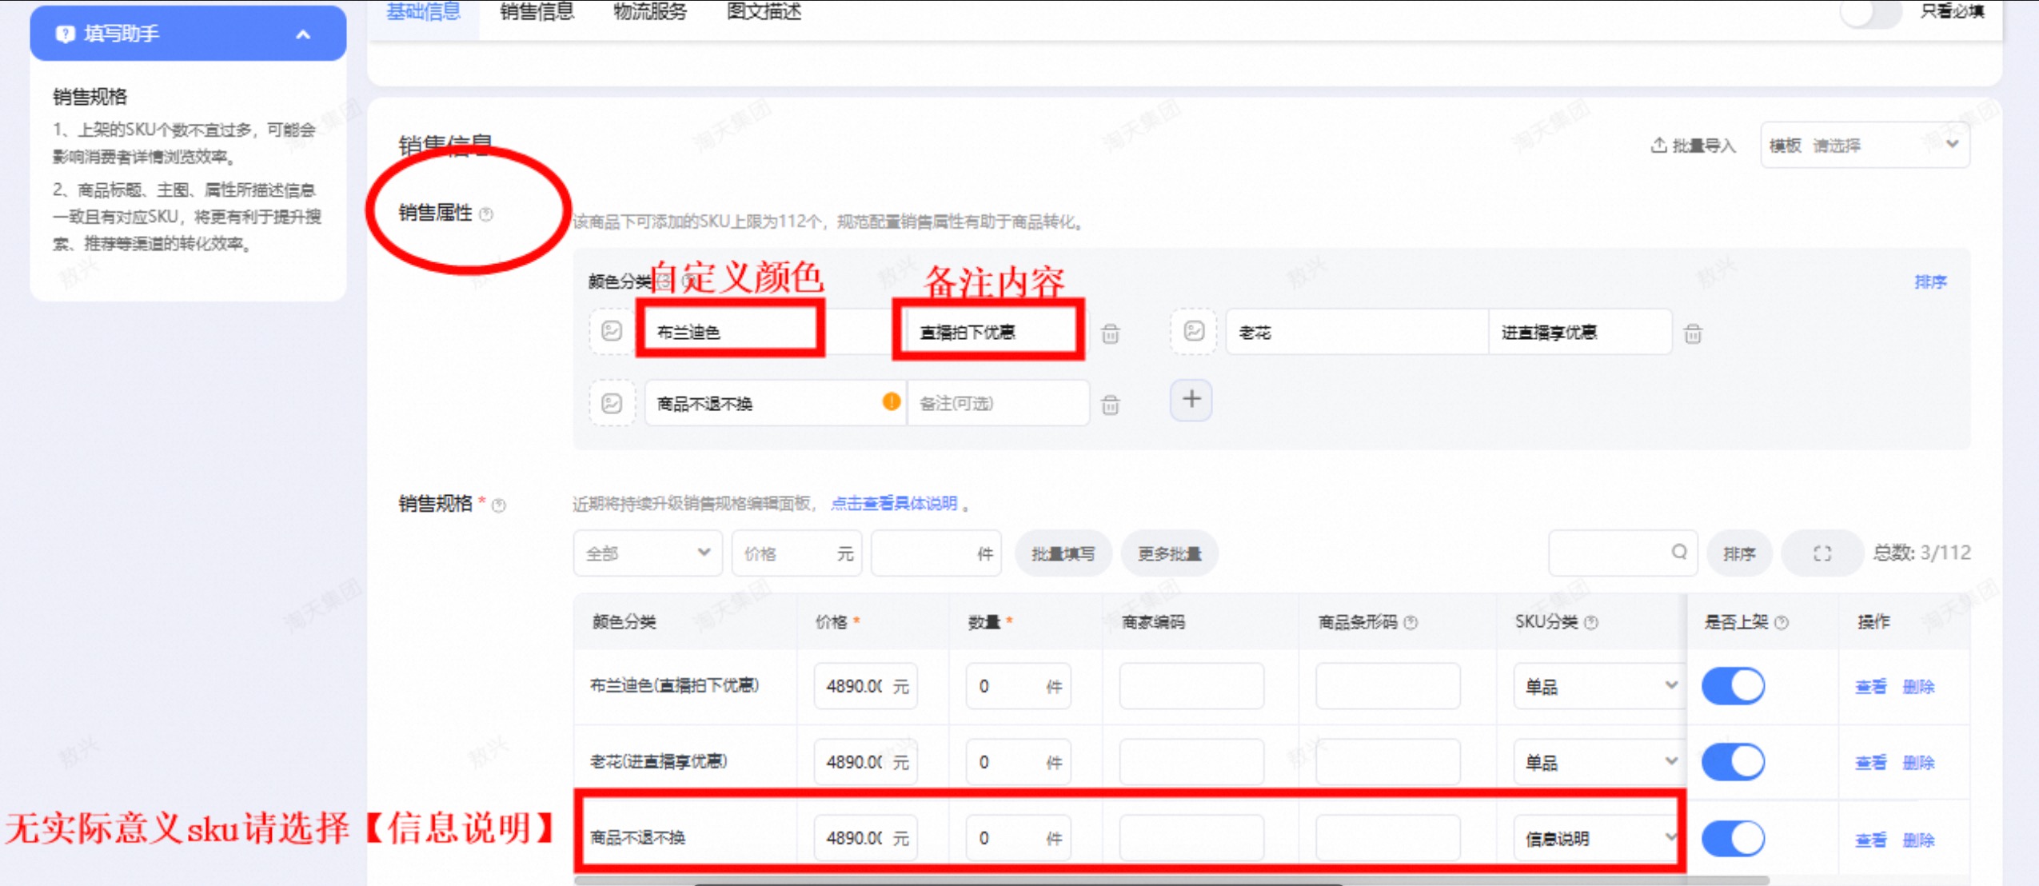Switch to the 图文描述 tab

[764, 11]
